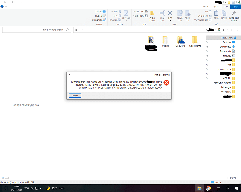
Task: Open the recent locations dropdown beside Back
Action: tap(227, 30)
